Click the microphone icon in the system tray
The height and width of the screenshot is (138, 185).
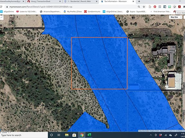[156, 135]
